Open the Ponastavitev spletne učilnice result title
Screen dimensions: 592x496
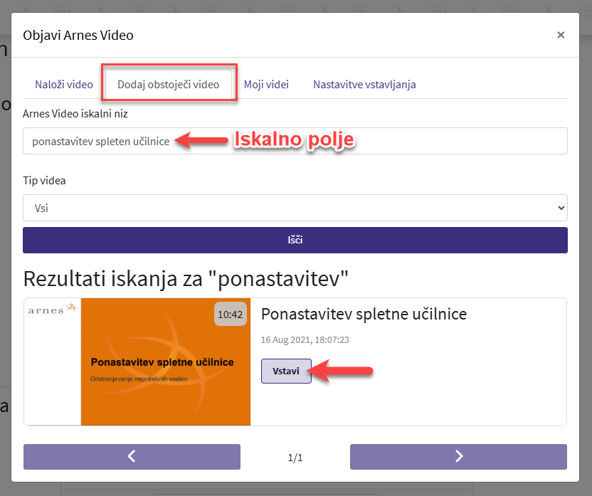364,314
